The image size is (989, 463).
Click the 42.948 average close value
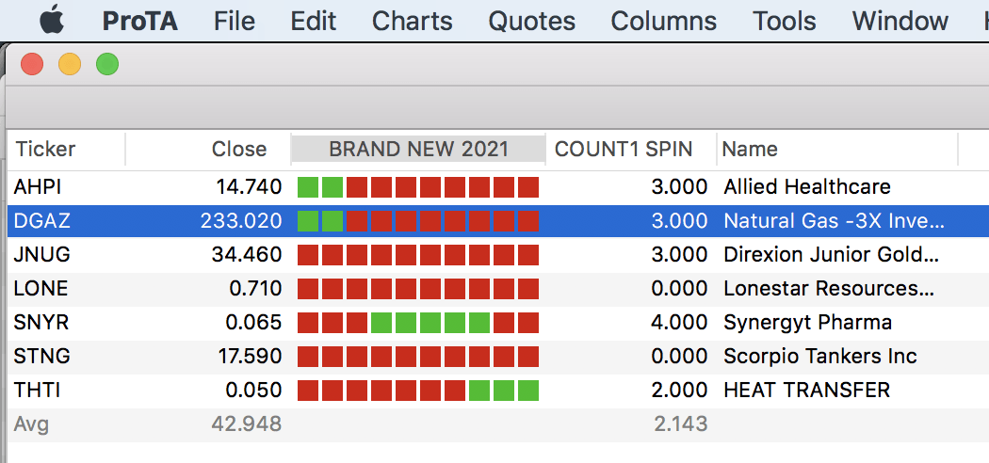[x=247, y=424]
